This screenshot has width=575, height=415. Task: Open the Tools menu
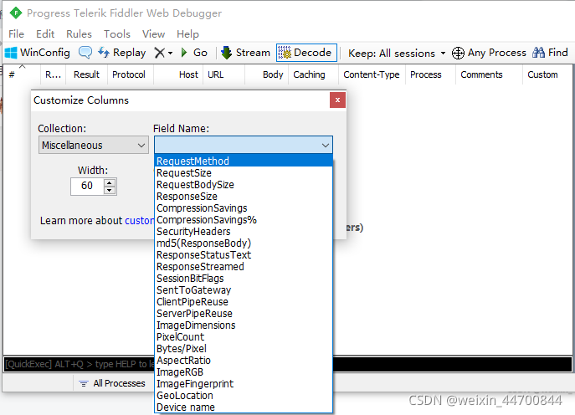tap(117, 34)
